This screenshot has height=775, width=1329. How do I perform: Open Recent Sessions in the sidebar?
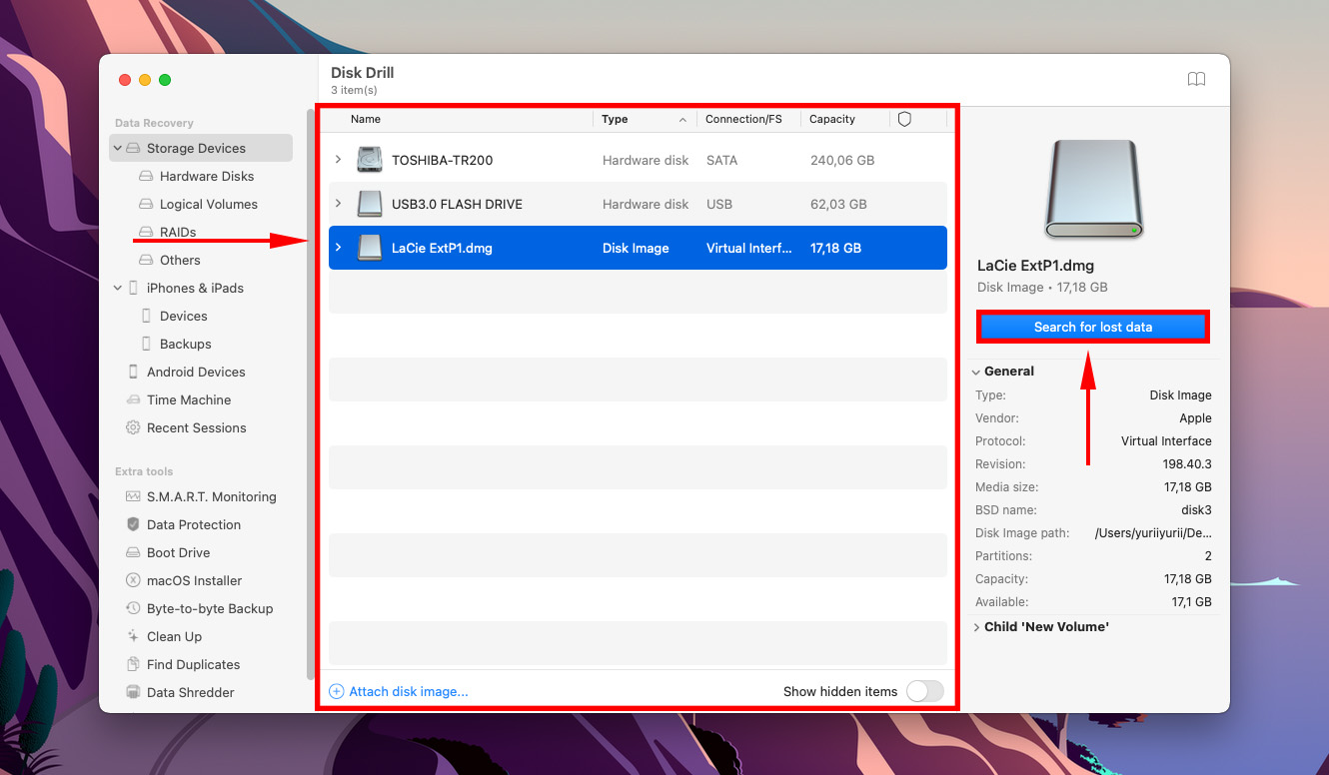point(197,427)
